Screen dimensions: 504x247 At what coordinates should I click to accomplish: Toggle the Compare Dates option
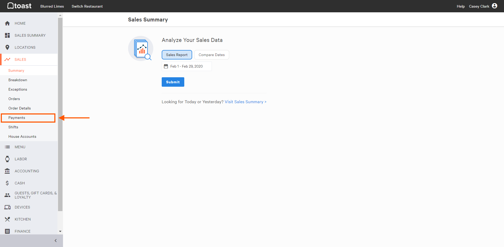click(x=212, y=55)
